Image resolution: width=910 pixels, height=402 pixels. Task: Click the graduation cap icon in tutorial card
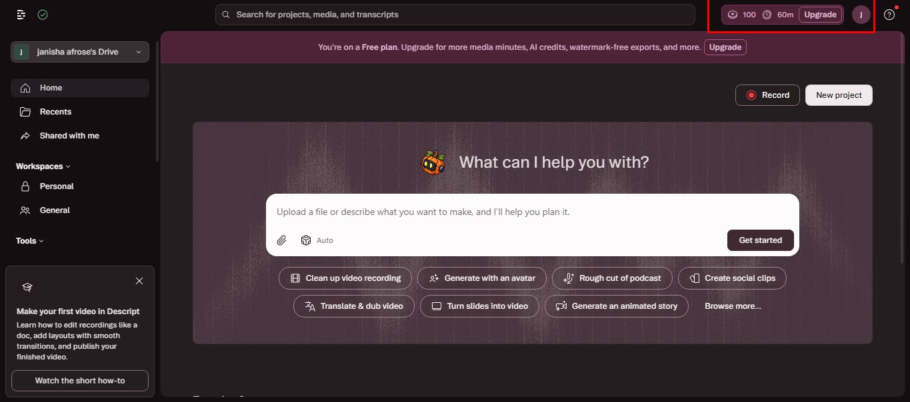coord(27,288)
